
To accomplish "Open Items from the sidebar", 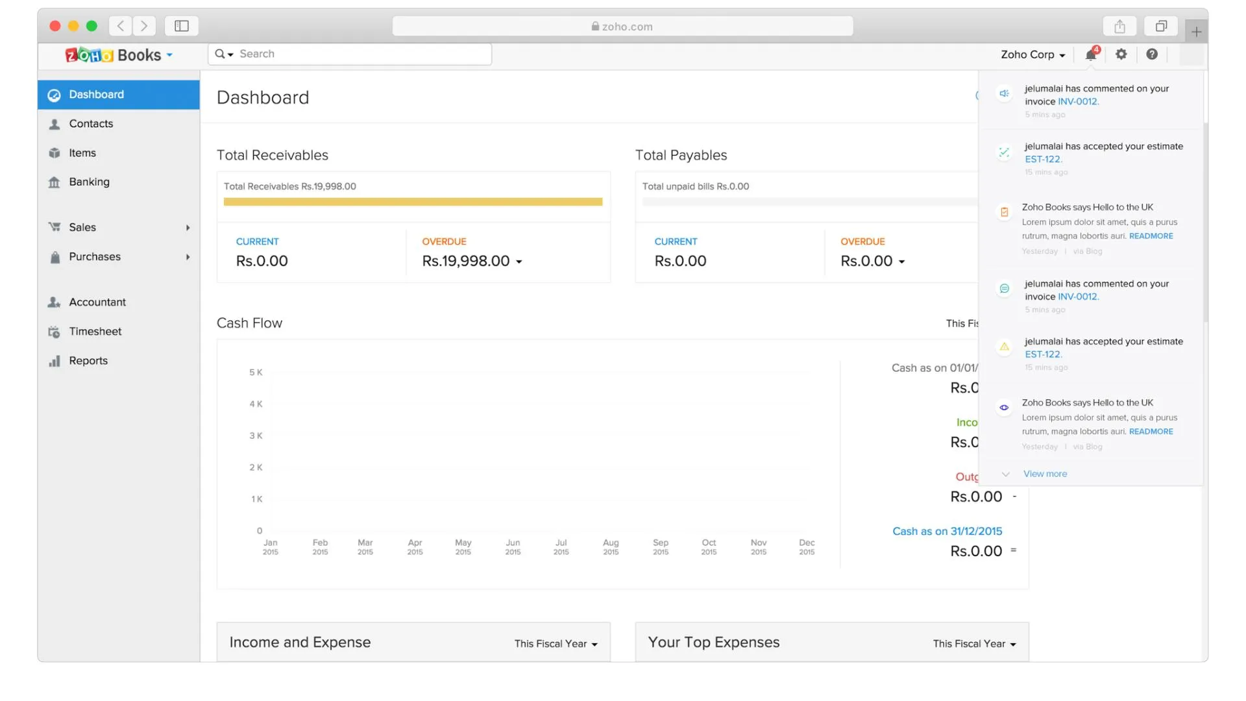I will [x=119, y=153].
